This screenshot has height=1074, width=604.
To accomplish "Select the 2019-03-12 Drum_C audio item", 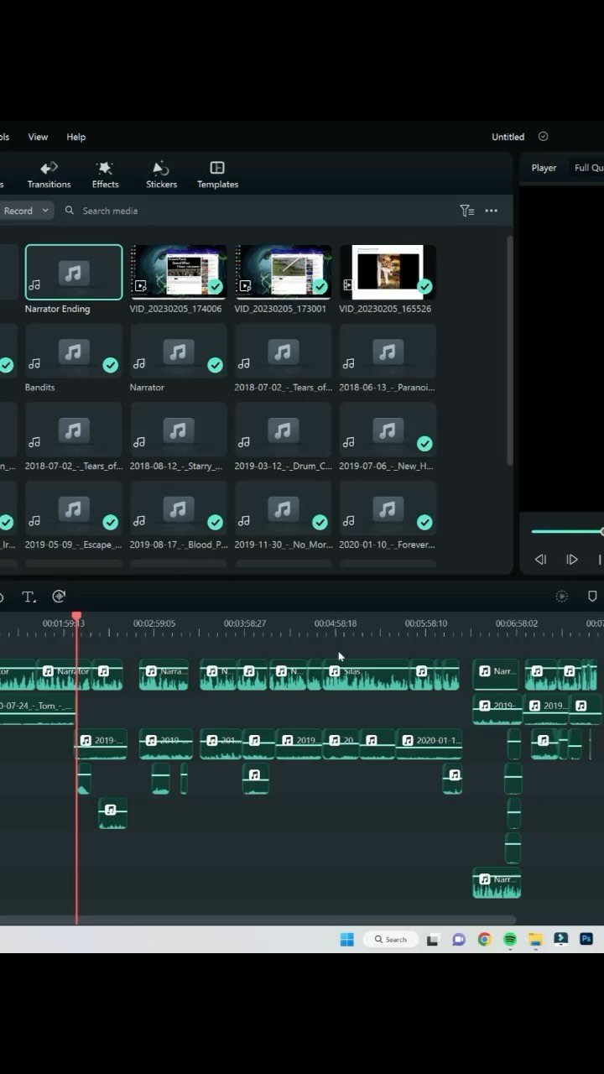I will (283, 430).
